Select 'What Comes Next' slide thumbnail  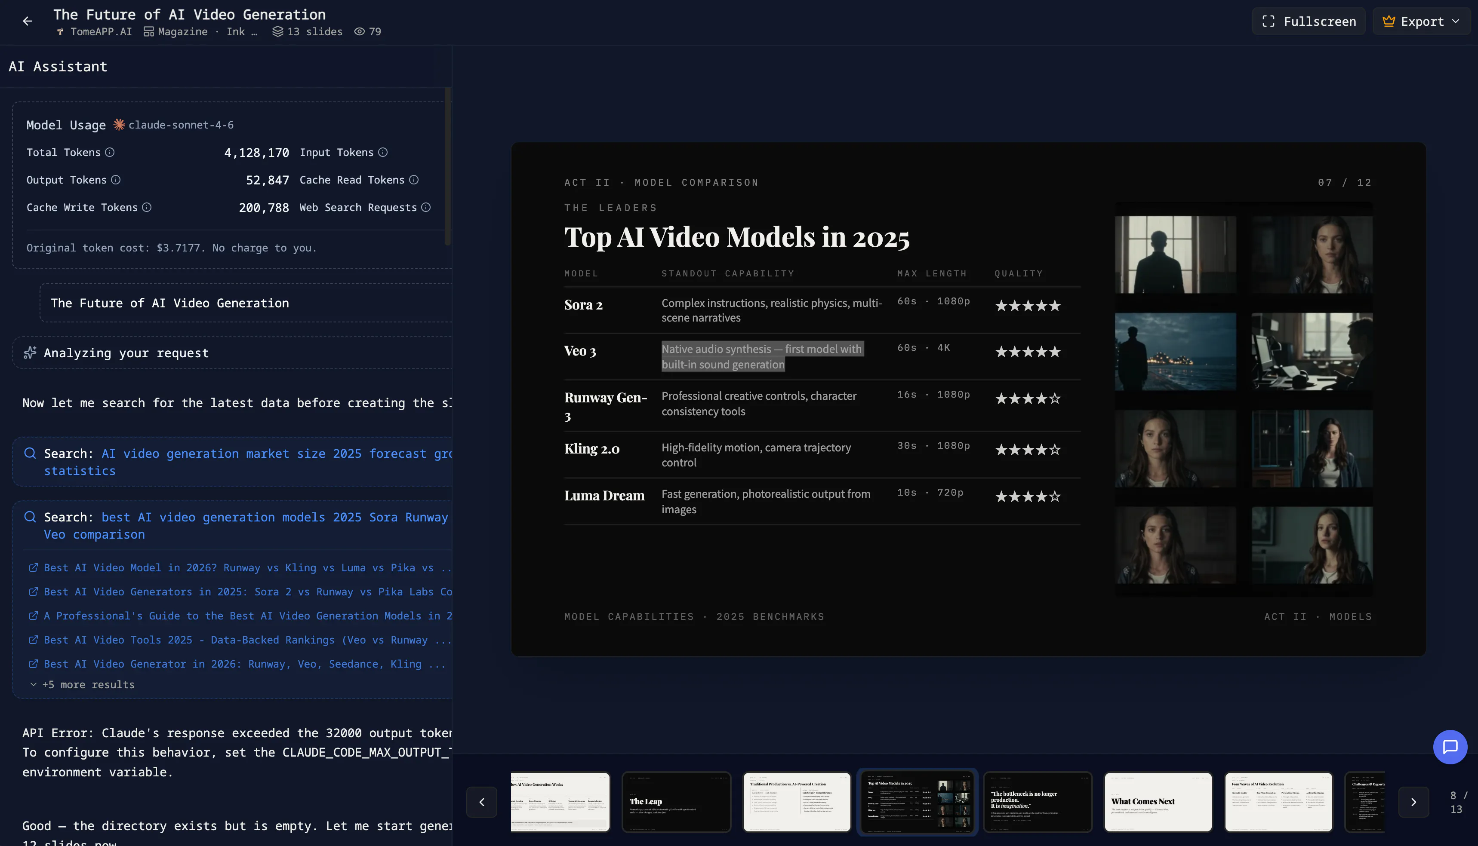point(1158,803)
